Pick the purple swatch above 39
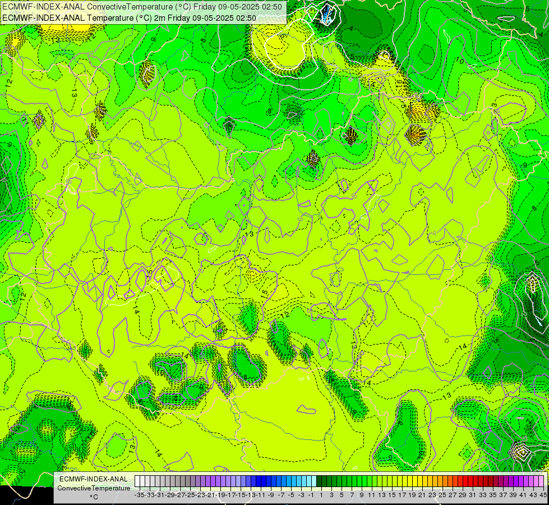This screenshot has height=505, width=549. tap(510, 481)
